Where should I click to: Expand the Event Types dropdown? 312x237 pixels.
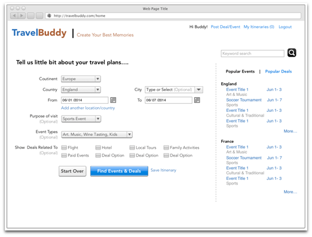pos(97,135)
